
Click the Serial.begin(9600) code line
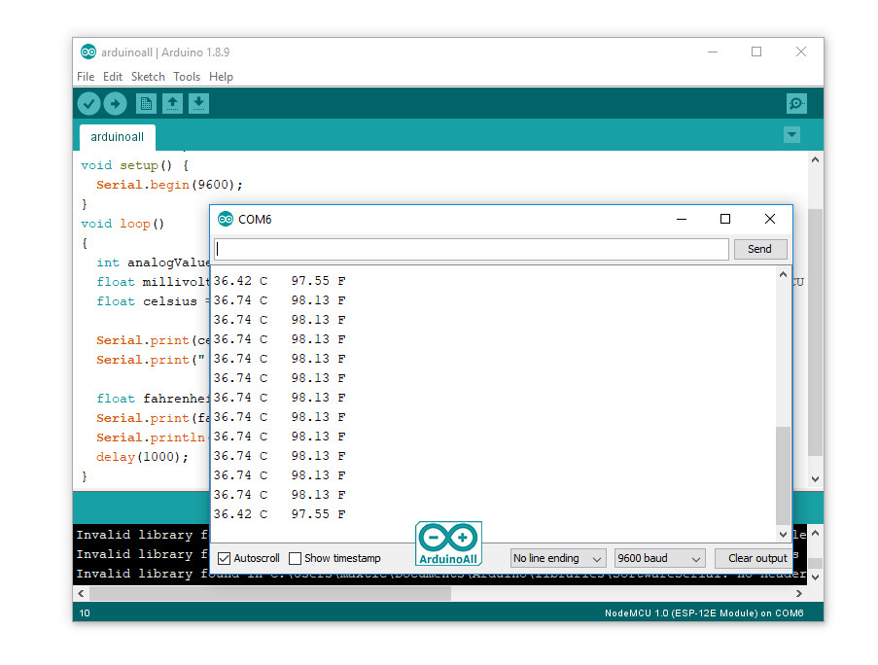pyautogui.click(x=169, y=185)
